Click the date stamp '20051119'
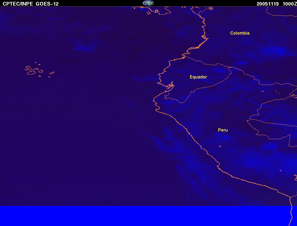Screen dimensions: 297x226 267,4
